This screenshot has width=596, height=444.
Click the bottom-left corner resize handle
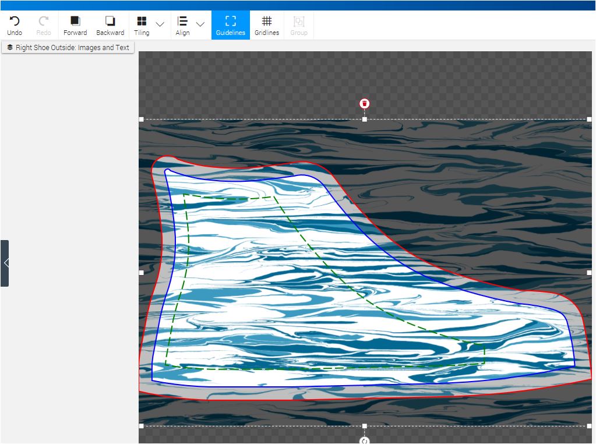[141, 426]
